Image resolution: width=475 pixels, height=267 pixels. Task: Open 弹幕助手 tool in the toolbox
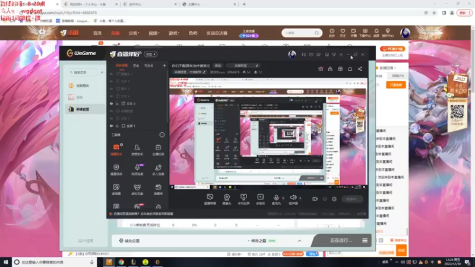pyautogui.click(x=116, y=150)
